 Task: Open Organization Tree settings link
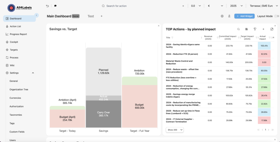point(19,89)
